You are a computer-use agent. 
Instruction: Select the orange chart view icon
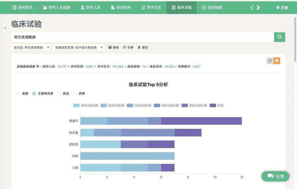(x=277, y=61)
